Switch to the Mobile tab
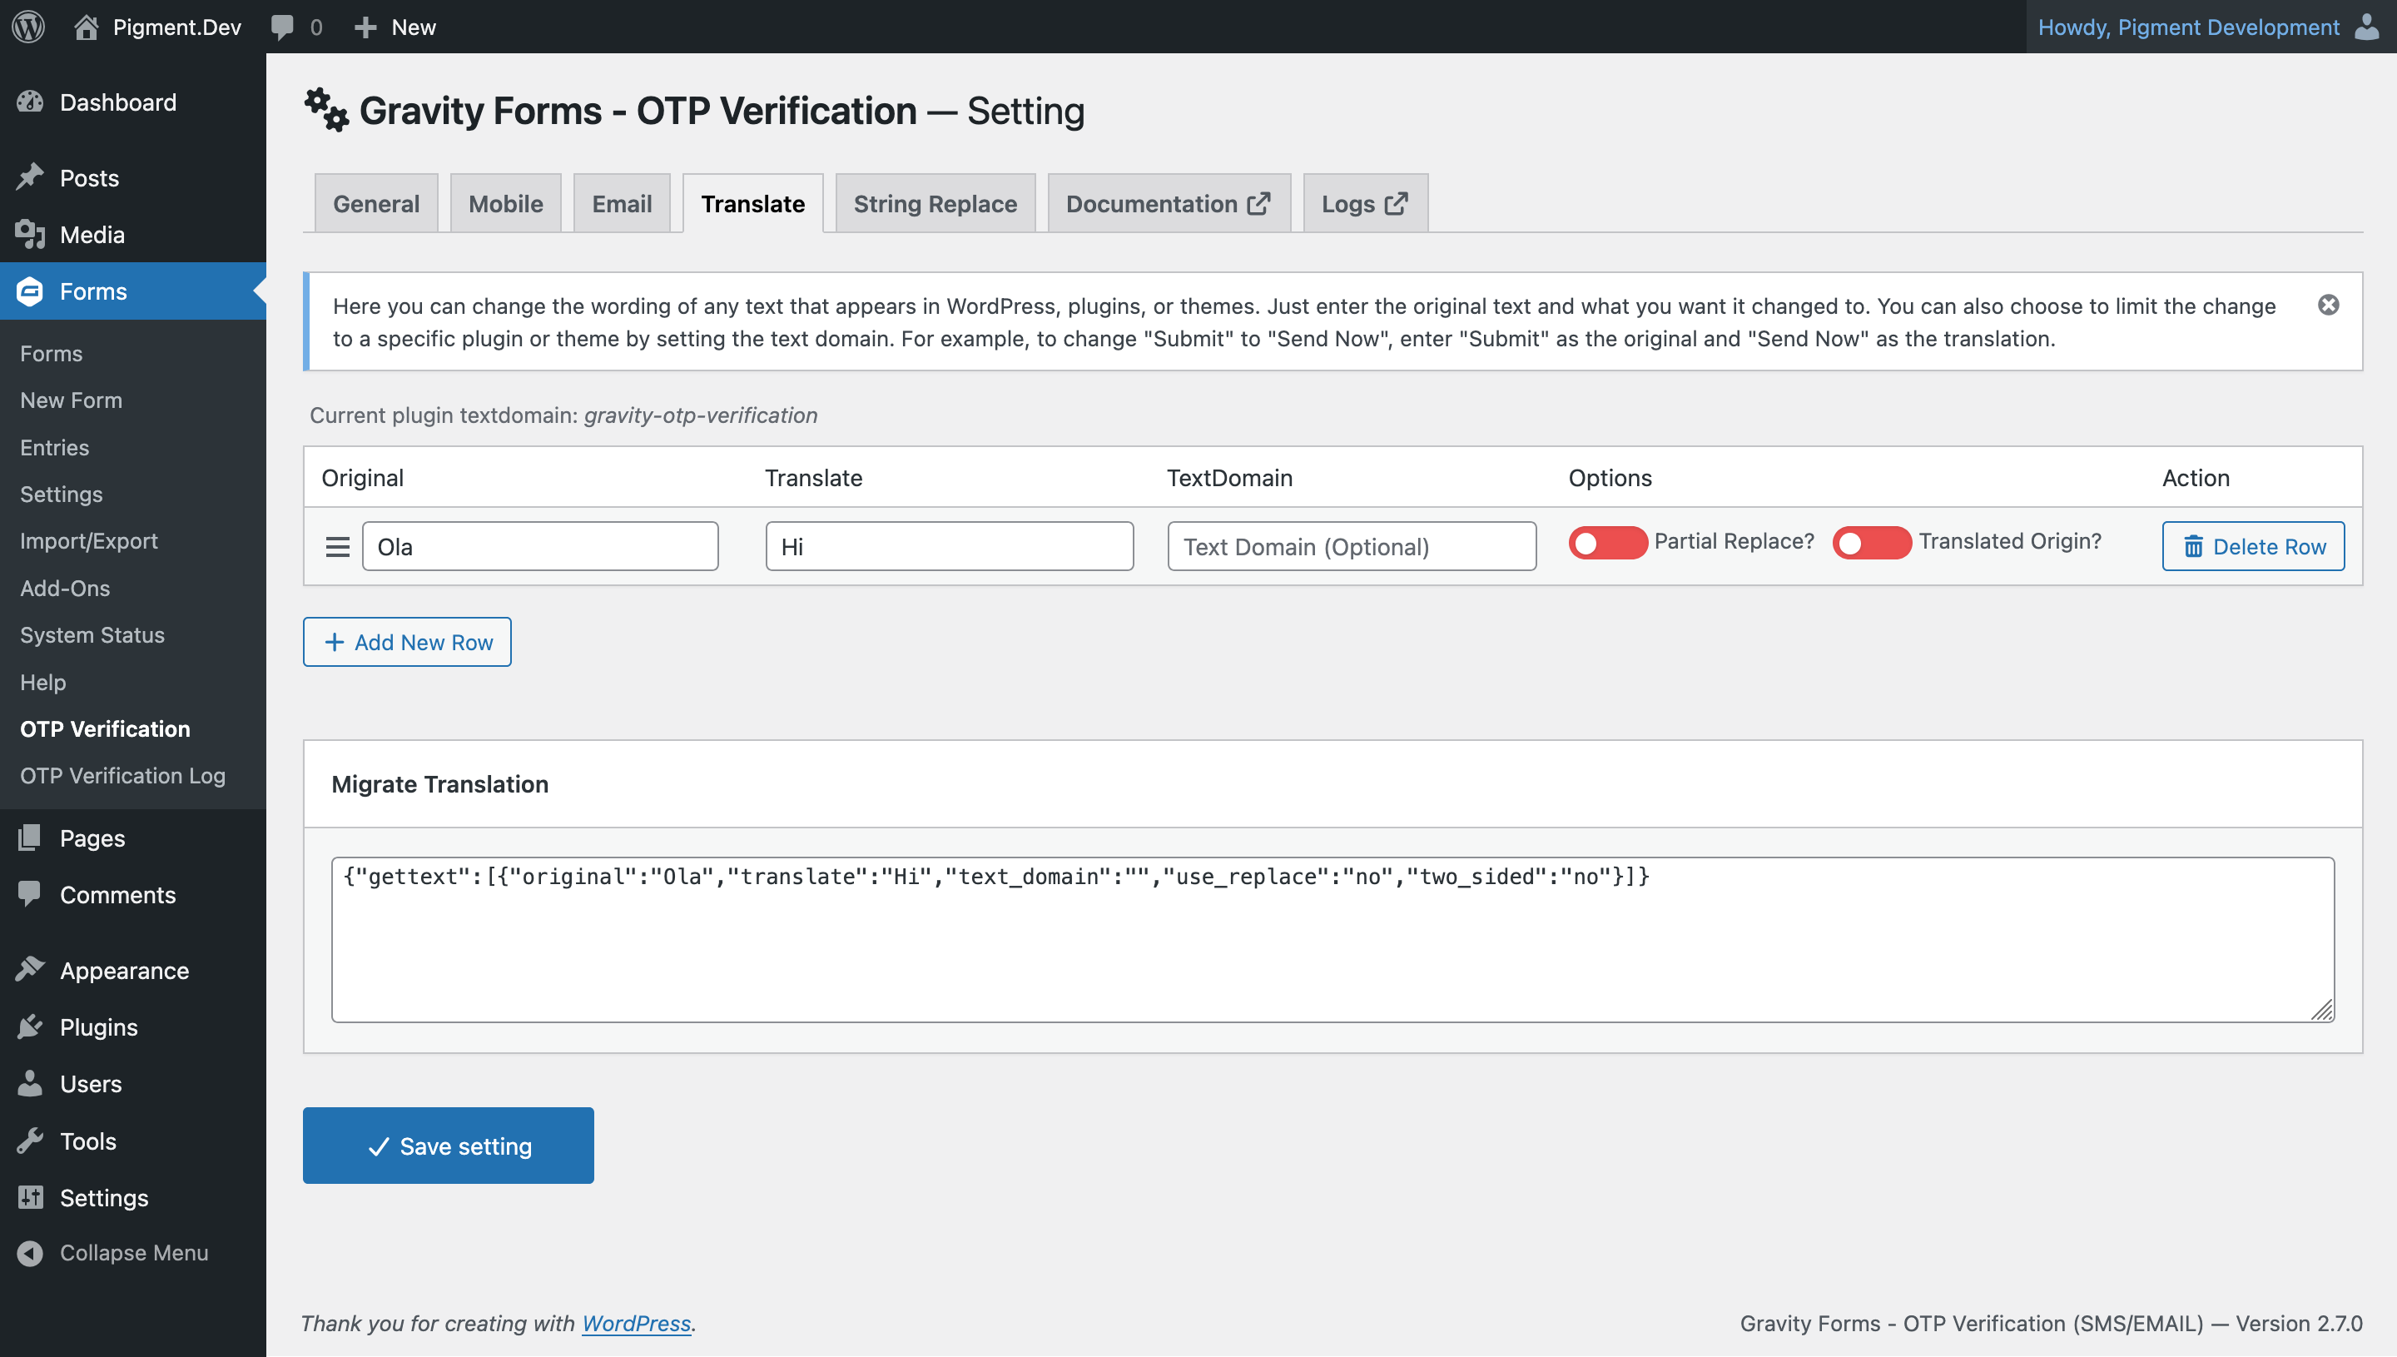2397x1357 pixels. [x=505, y=203]
